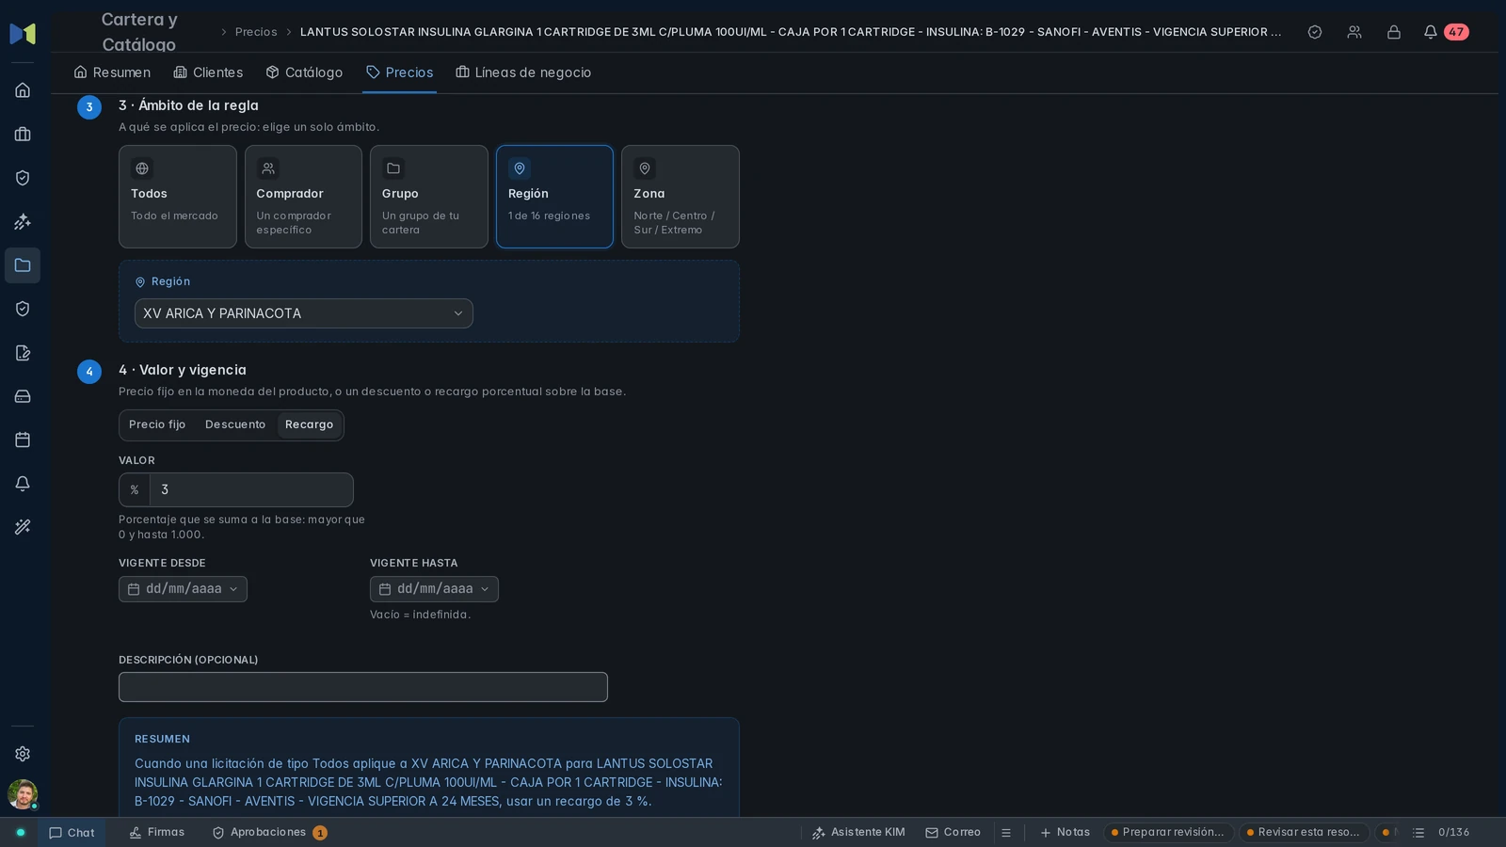Image resolution: width=1506 pixels, height=847 pixels.
Task: Open the bell icon in left sidebar
Action: pyautogui.click(x=23, y=484)
